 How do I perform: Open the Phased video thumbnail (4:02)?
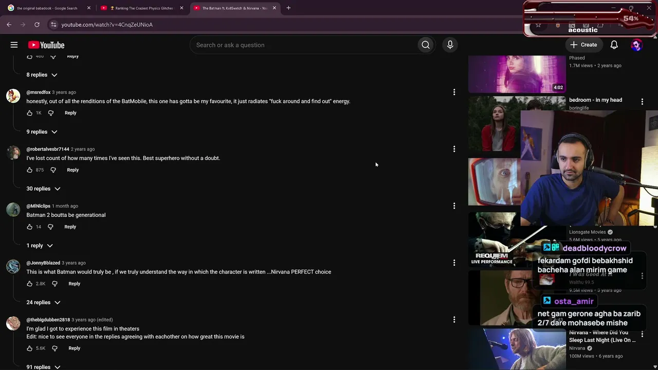[x=517, y=74]
